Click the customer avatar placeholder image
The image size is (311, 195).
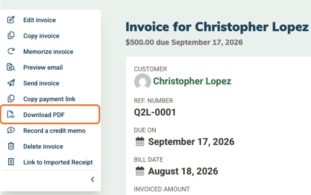(x=142, y=81)
